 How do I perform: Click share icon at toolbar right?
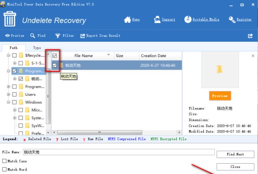coord(250,36)
